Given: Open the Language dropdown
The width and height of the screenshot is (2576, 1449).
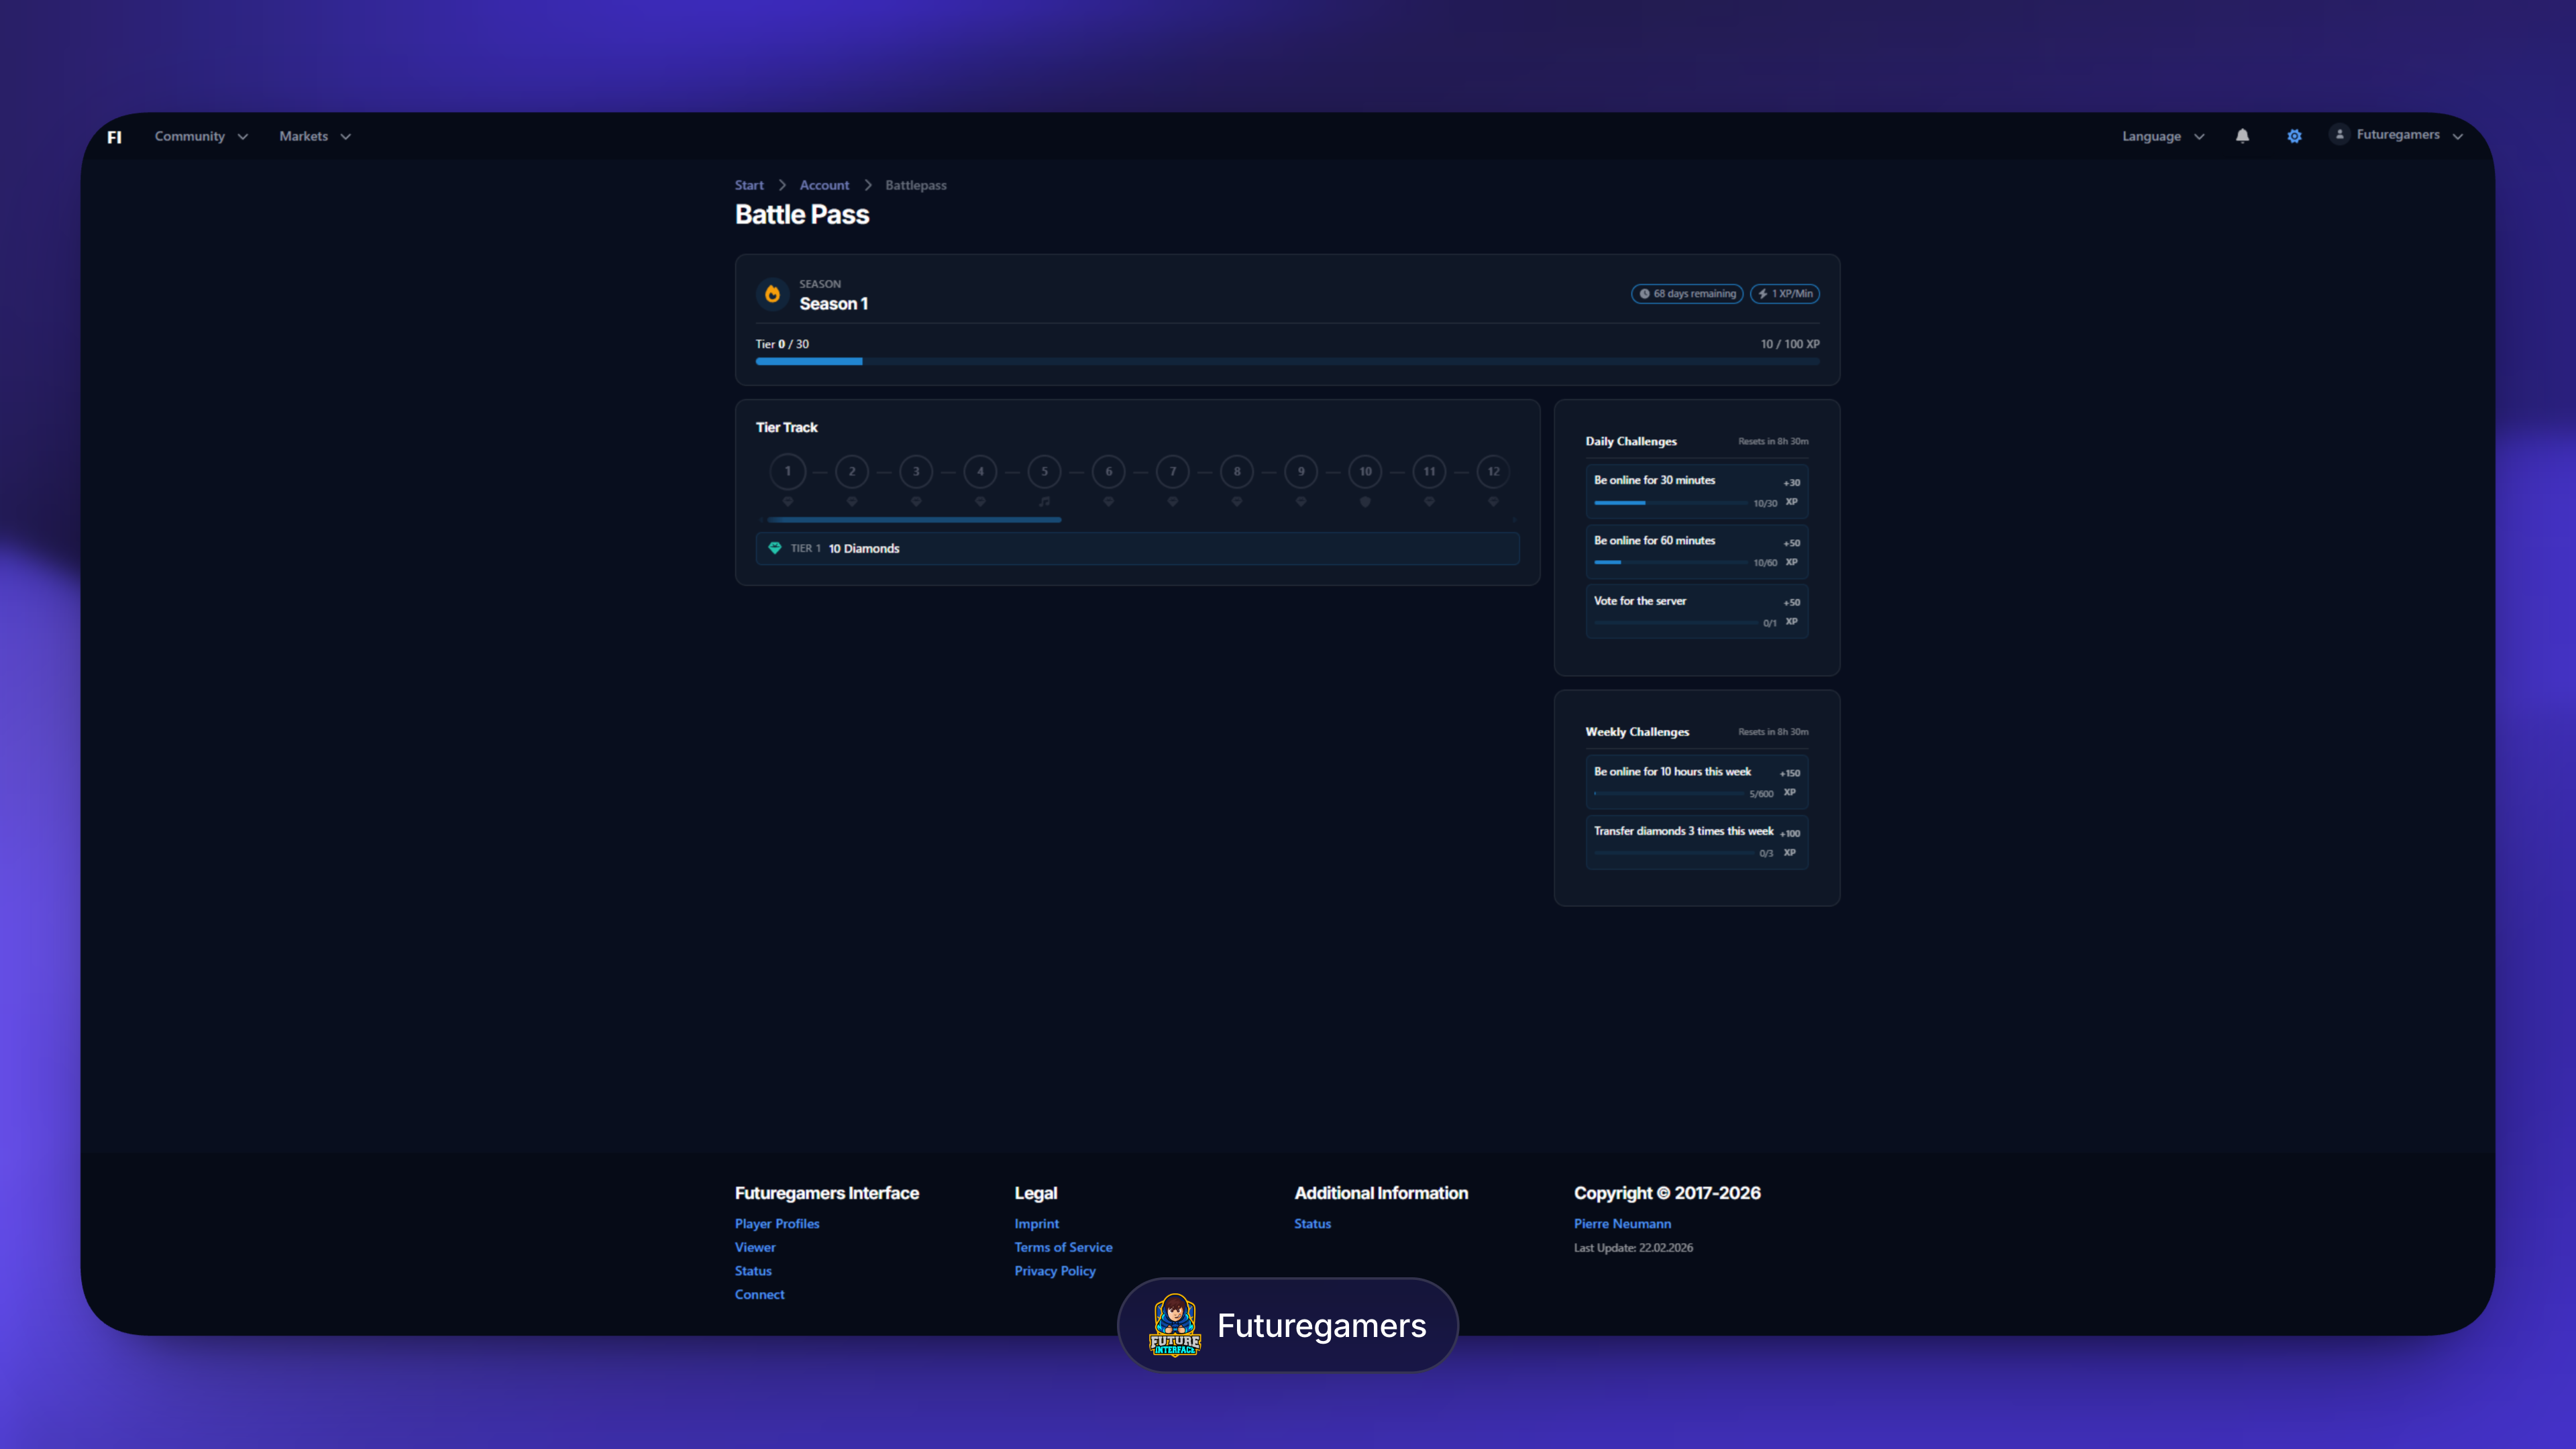Looking at the screenshot, I should (x=2162, y=136).
